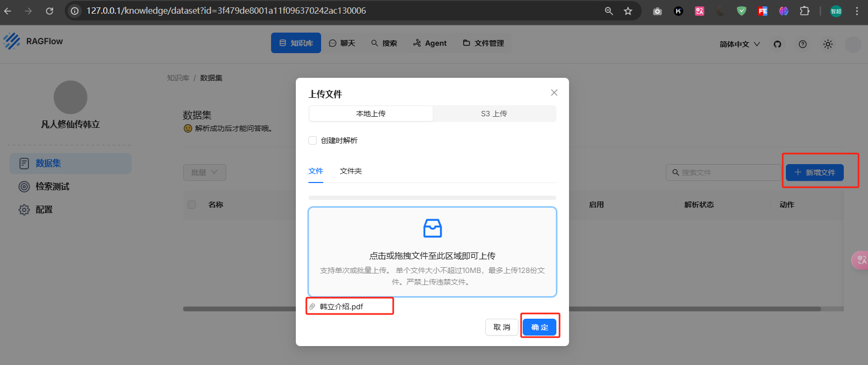The height and width of the screenshot is (365, 868).
Task: Open the green browser profile avatar
Action: [836, 11]
